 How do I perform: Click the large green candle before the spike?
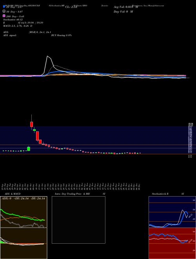coord(29,149)
